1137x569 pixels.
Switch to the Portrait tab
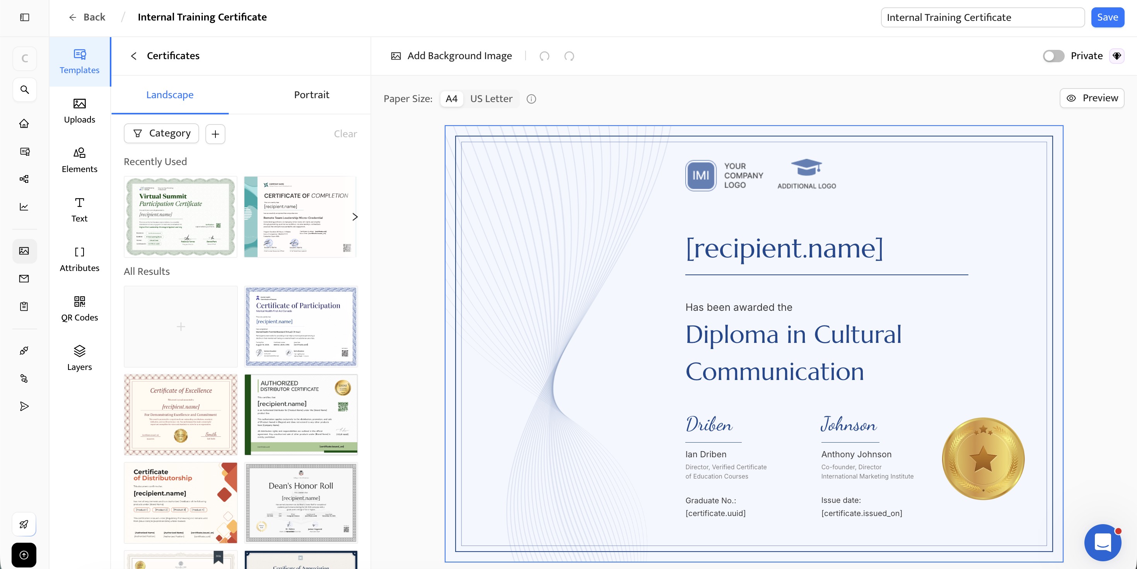(x=312, y=95)
